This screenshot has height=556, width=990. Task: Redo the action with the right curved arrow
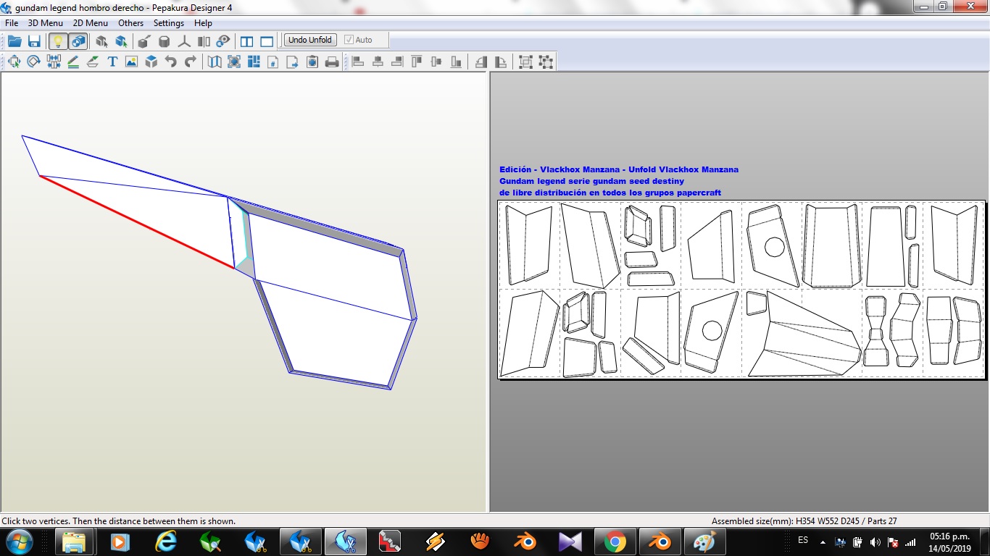pos(191,62)
